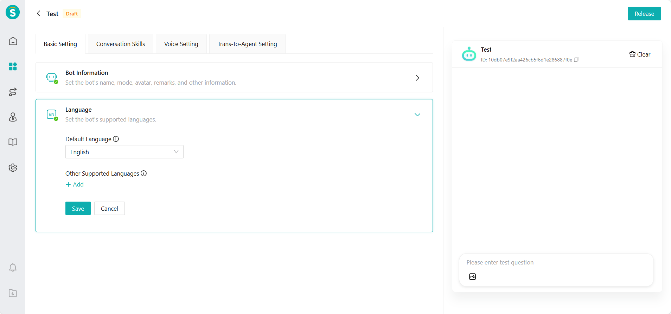Screen dimensions: 671x314
Task: Collapse the Language section chevron
Action: [x=417, y=115]
